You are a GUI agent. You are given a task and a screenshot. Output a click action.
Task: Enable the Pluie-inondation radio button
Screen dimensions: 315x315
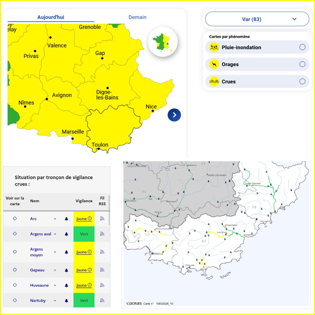[x=302, y=47]
